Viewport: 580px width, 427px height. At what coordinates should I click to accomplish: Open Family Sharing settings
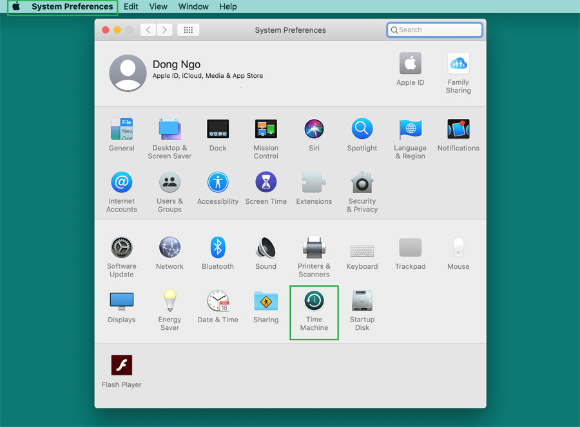pos(458,64)
